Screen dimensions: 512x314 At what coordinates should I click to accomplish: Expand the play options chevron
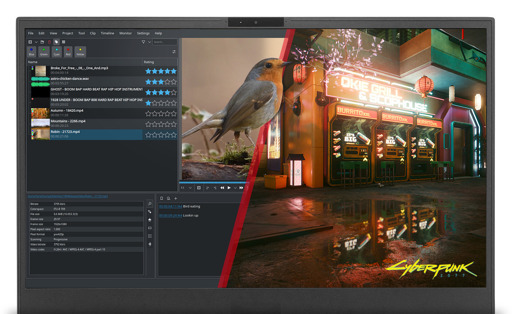pos(235,188)
